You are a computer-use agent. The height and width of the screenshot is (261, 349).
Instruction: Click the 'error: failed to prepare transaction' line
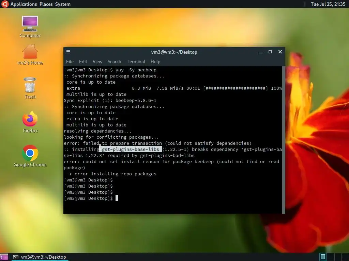click(157, 143)
